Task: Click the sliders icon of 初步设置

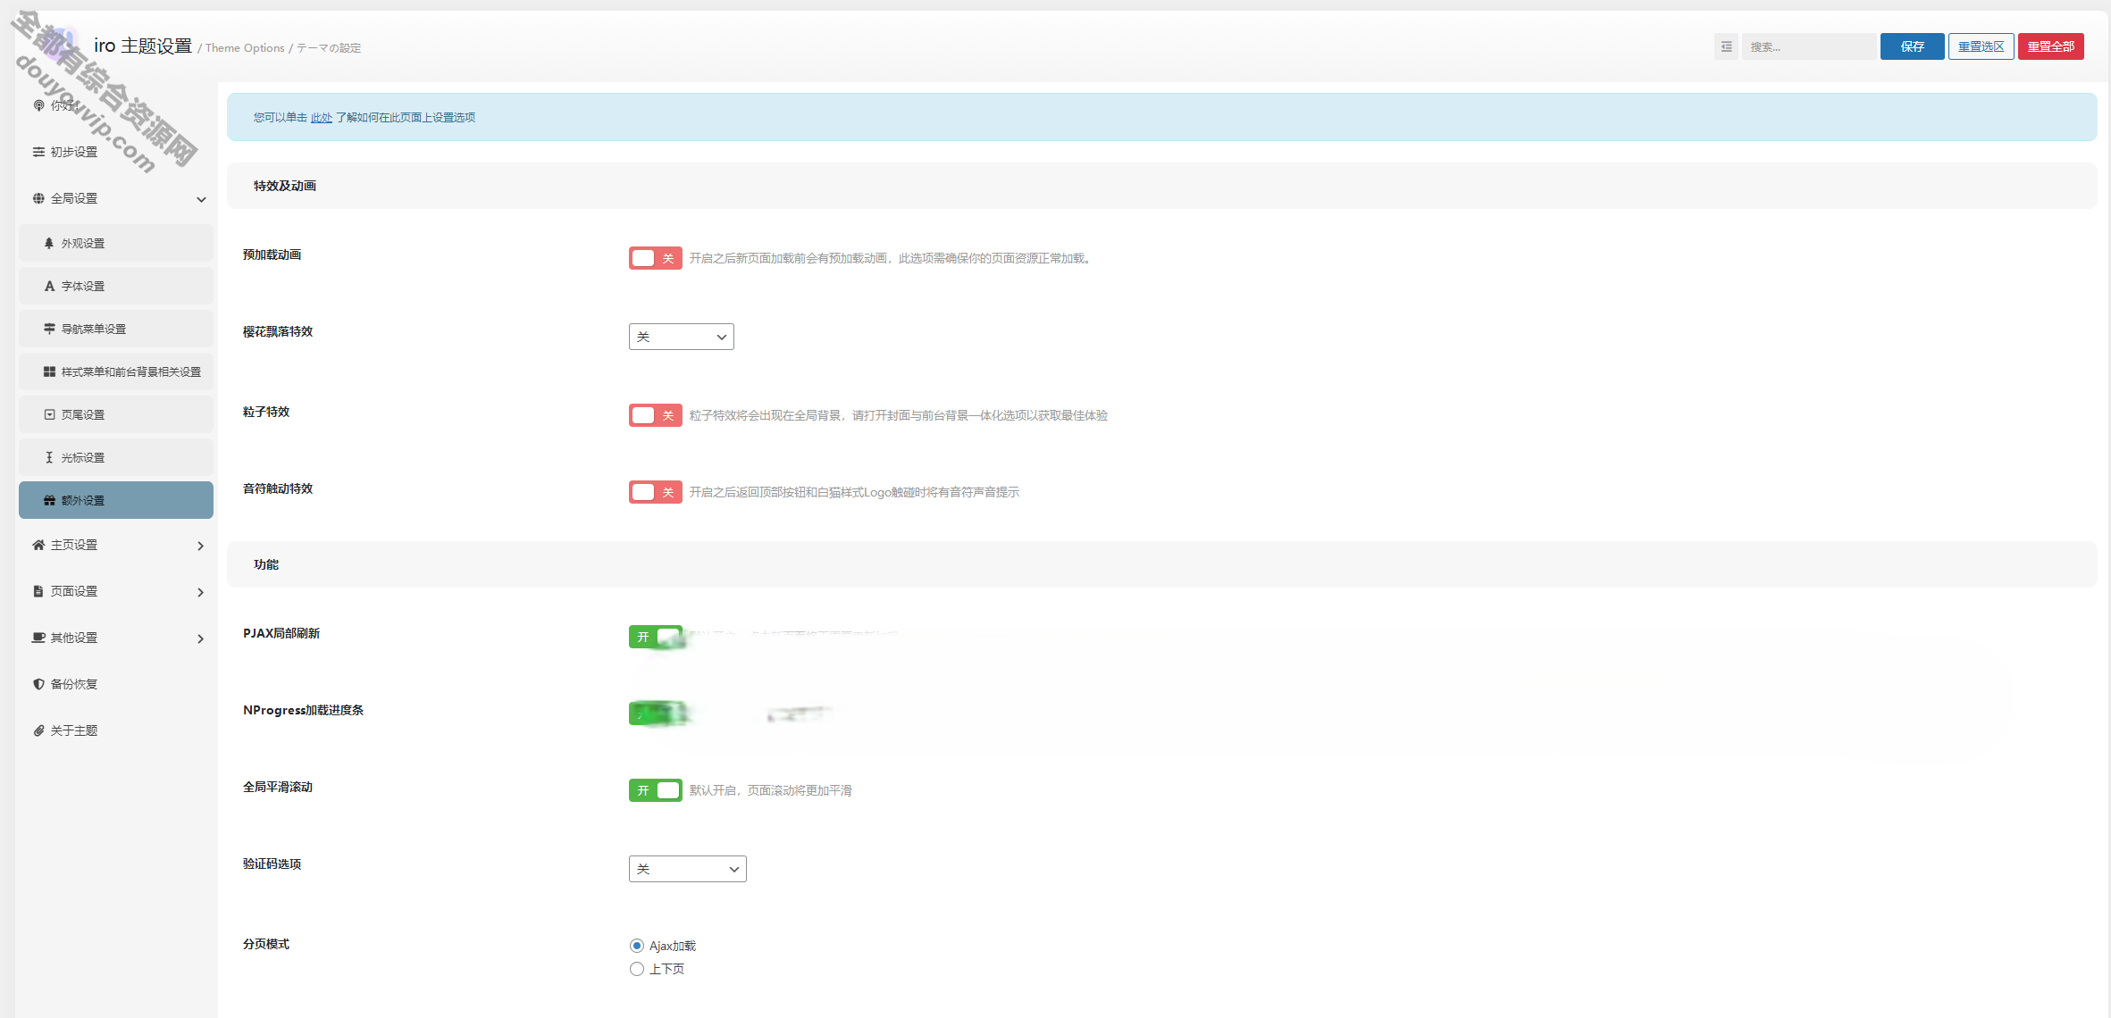Action: (38, 152)
